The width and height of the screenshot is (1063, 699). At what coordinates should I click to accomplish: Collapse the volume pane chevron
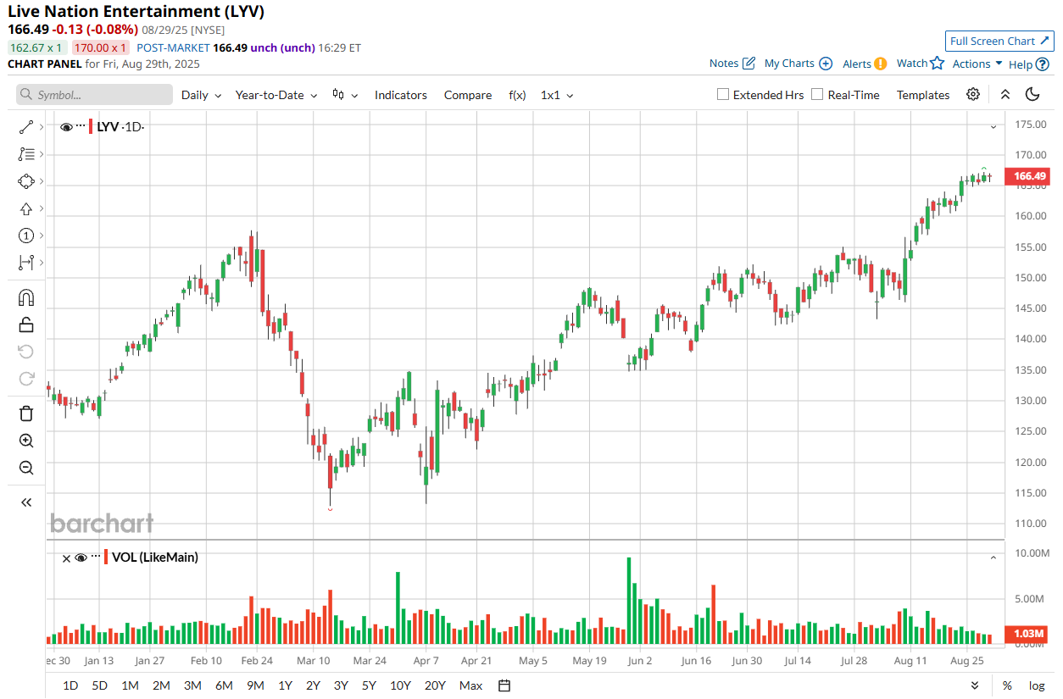[x=993, y=558]
